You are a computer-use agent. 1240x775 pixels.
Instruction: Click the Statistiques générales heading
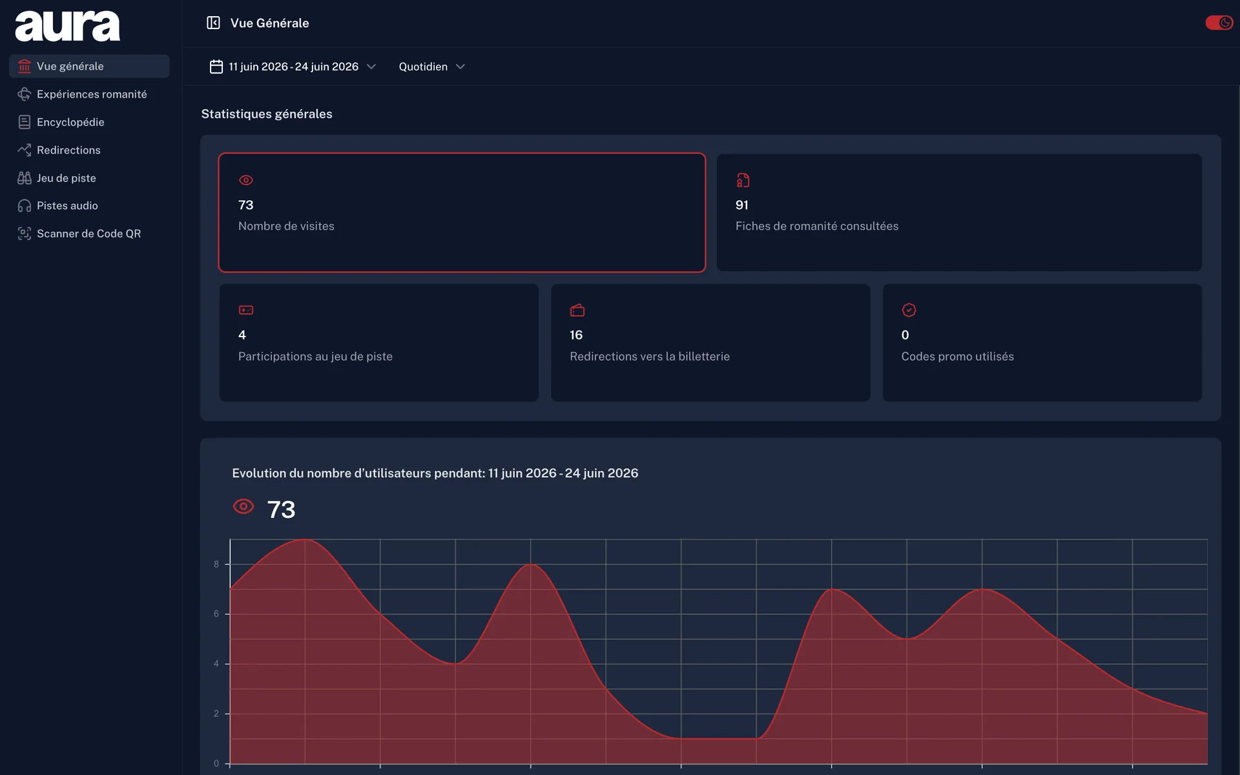pos(267,114)
